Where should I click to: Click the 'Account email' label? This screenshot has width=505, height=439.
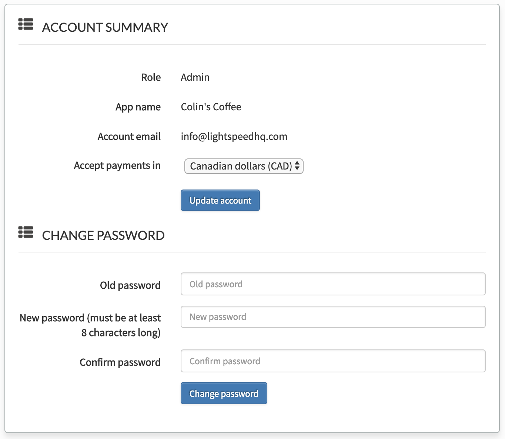[129, 137]
